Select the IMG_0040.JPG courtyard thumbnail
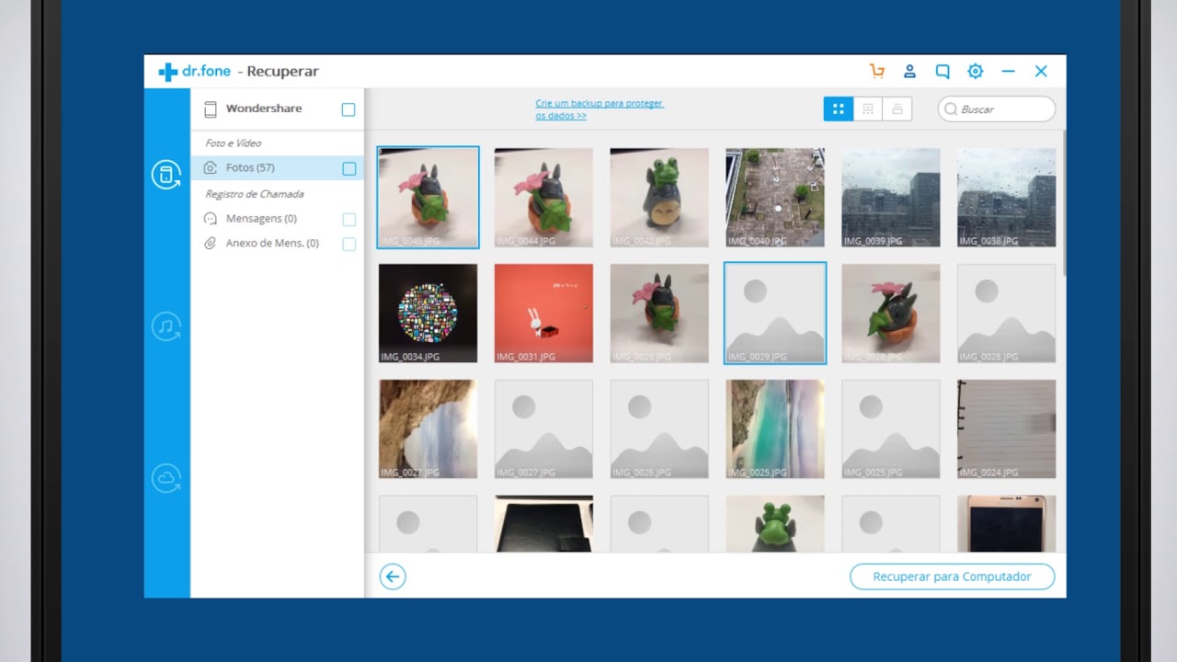The image size is (1177, 662). pyautogui.click(x=775, y=198)
